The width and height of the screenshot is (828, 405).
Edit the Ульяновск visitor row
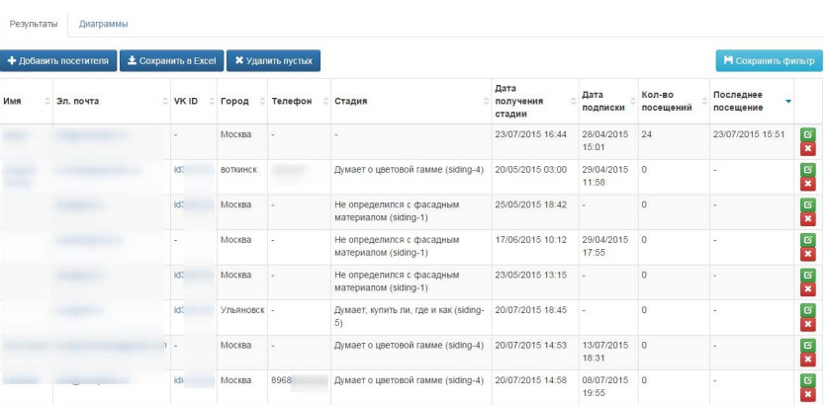coord(808,310)
